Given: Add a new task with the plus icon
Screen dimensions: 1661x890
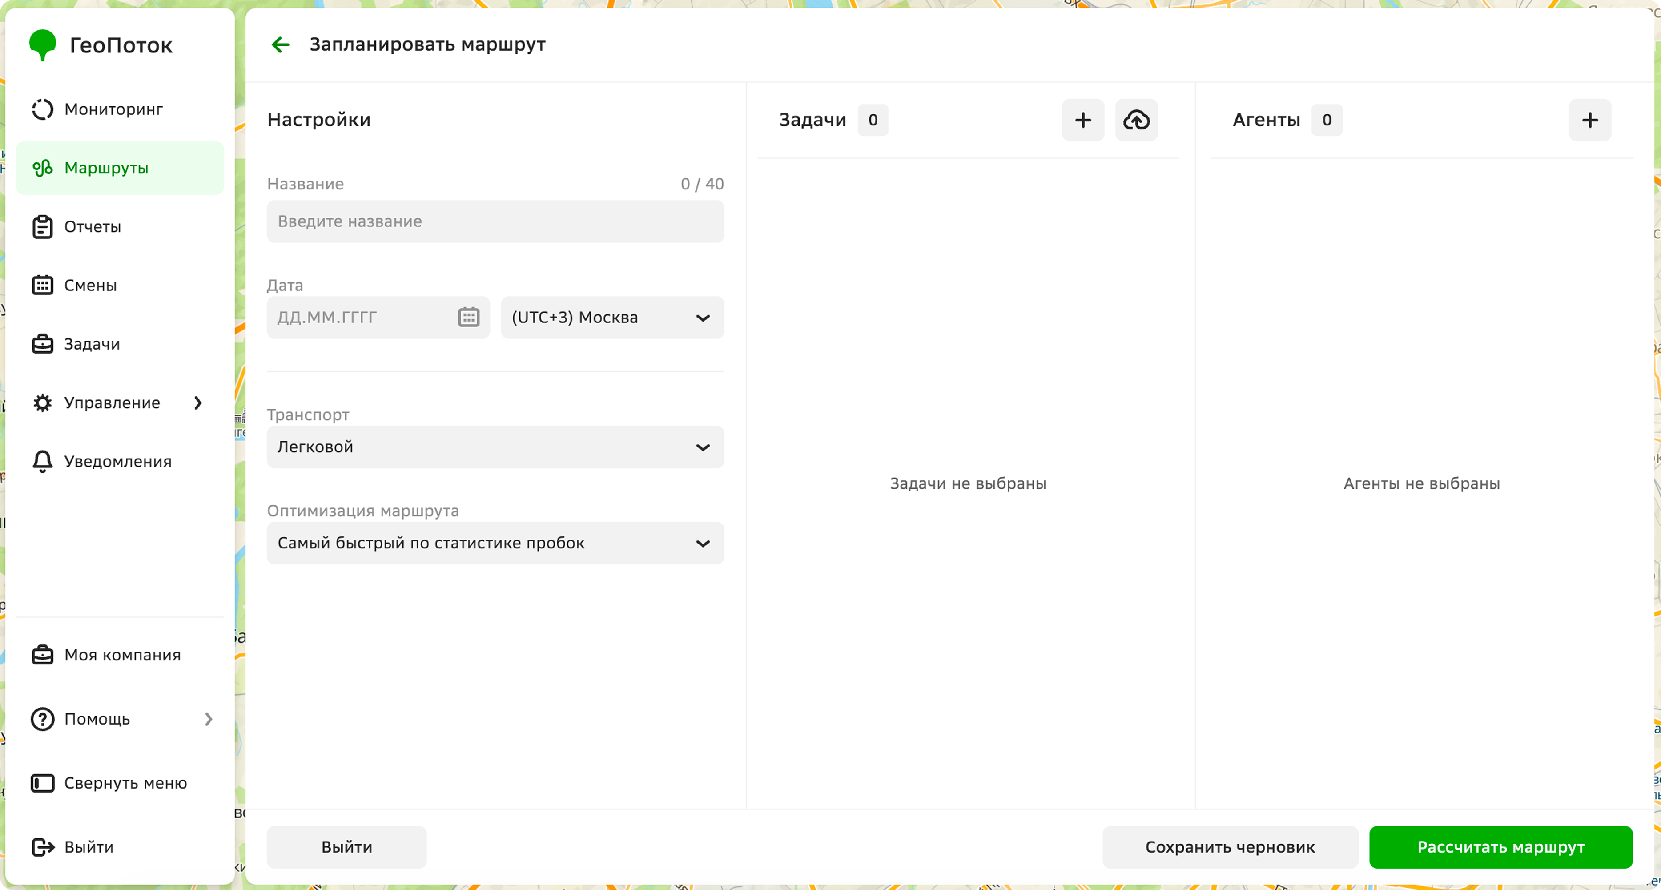Looking at the screenshot, I should (1082, 120).
